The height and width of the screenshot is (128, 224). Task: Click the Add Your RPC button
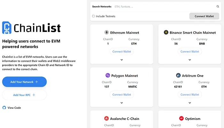(x=24, y=95)
